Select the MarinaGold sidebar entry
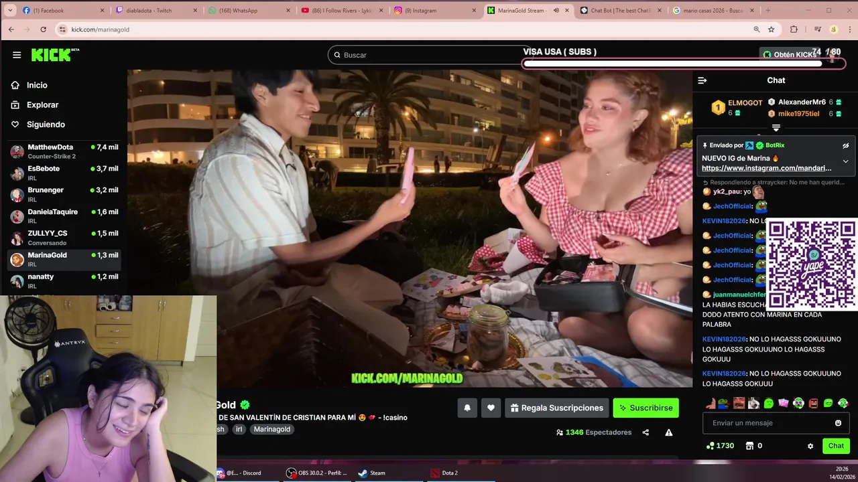The width and height of the screenshot is (858, 482). click(x=64, y=259)
